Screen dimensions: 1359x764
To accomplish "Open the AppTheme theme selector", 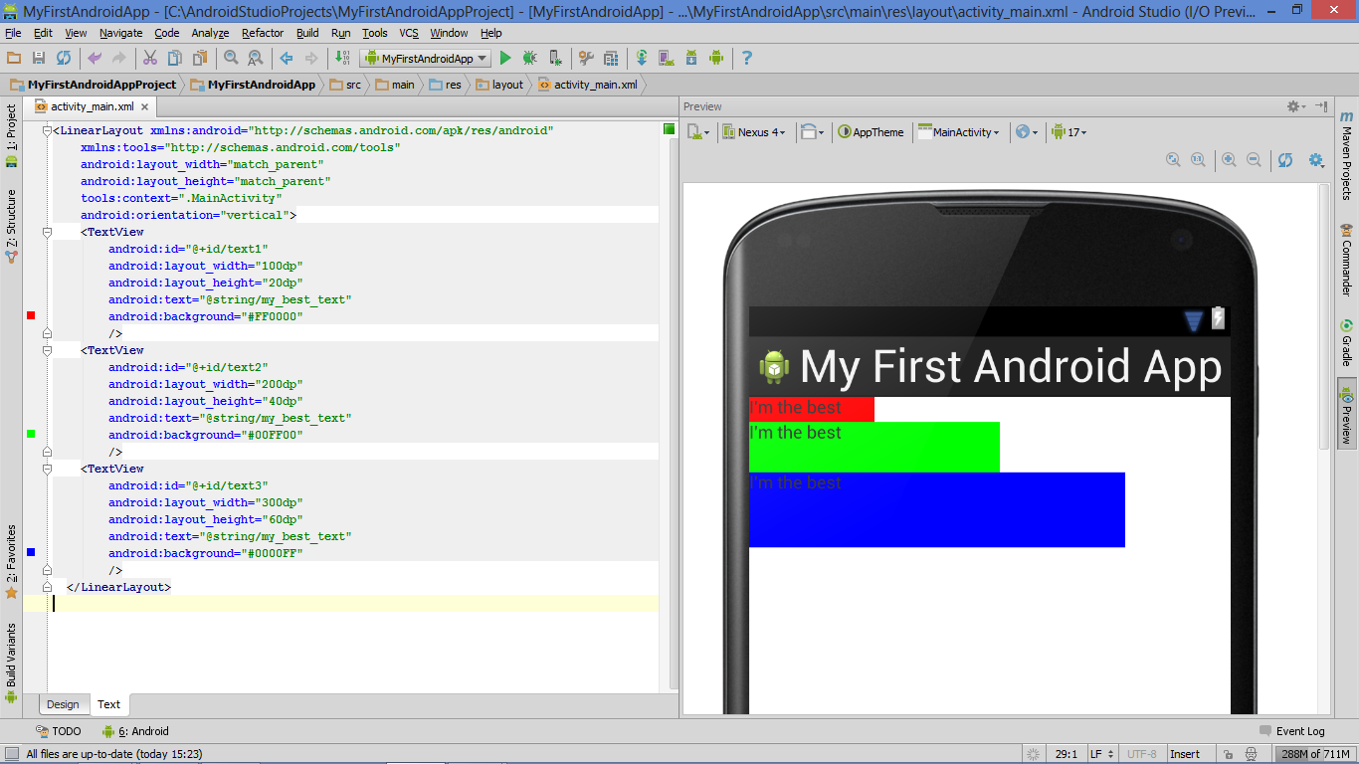I will tap(871, 132).
